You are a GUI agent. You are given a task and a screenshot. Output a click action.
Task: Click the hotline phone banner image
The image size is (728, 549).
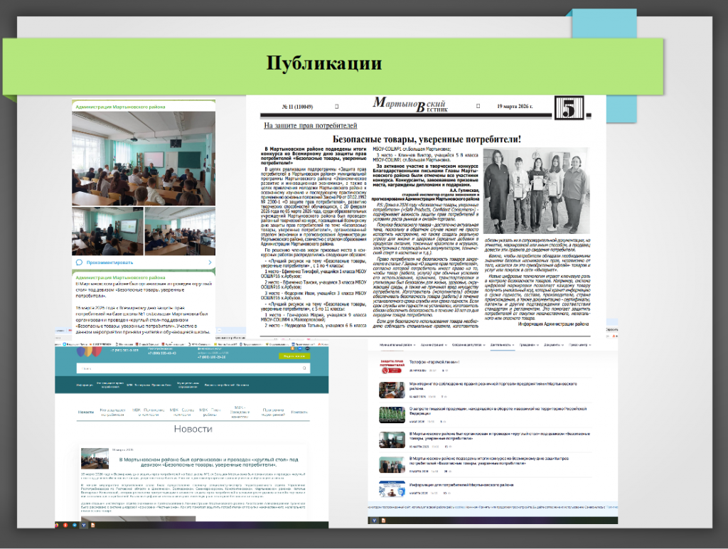(392, 366)
